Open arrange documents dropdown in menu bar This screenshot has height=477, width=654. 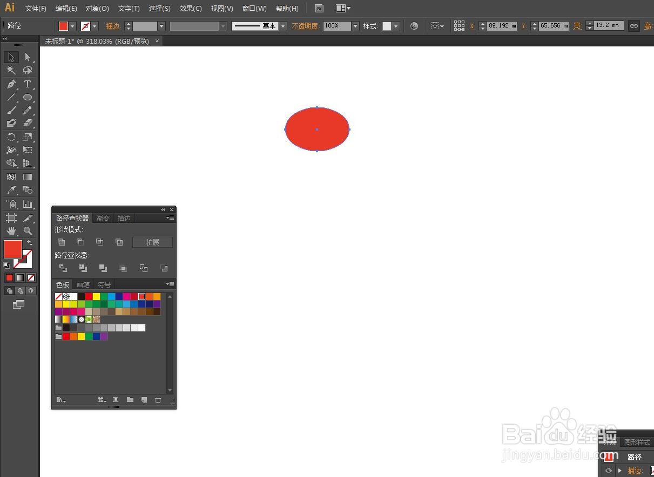(x=343, y=9)
